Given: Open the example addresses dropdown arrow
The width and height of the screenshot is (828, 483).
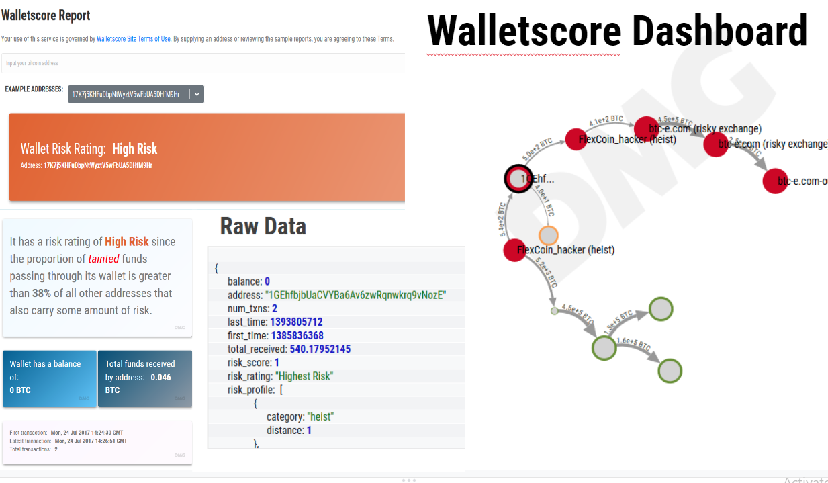Looking at the screenshot, I should 196,95.
